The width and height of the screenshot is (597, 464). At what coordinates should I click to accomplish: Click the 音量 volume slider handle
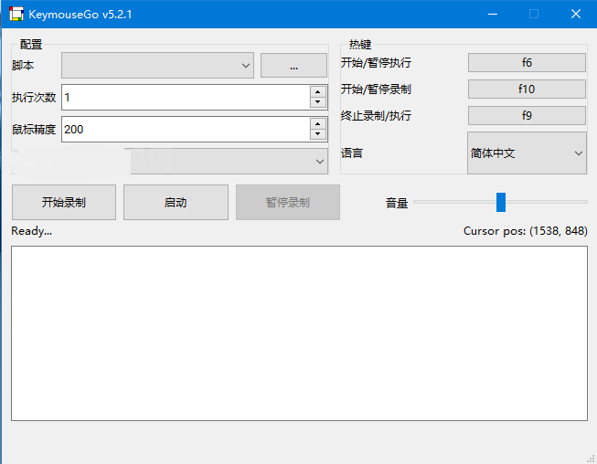point(500,202)
